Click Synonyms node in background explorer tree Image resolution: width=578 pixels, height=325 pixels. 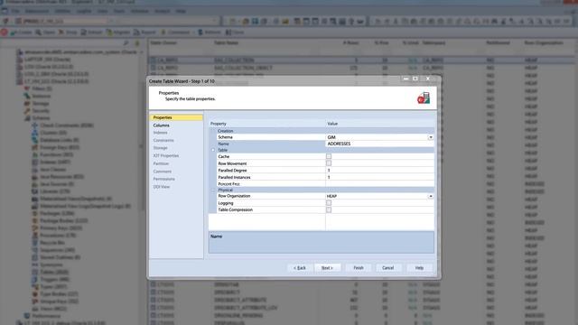tap(51, 265)
